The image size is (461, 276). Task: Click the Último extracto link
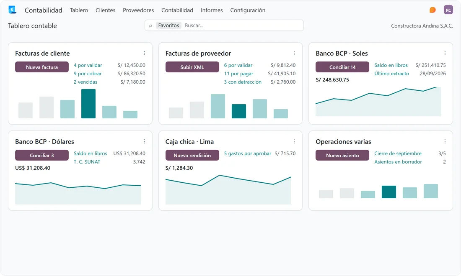(x=391, y=73)
